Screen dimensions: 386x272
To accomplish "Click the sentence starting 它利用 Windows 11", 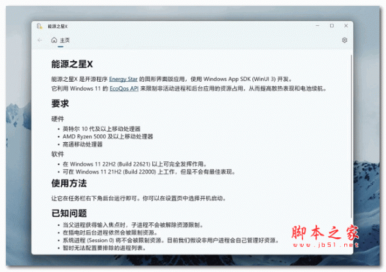I will pos(189,89).
